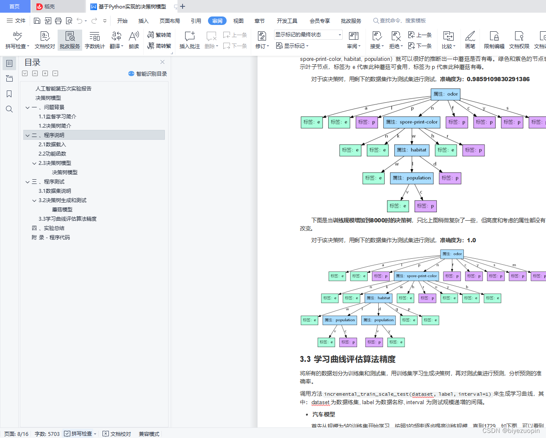
Task: Open the chapter navigation sidebar icon
Action: [9, 79]
